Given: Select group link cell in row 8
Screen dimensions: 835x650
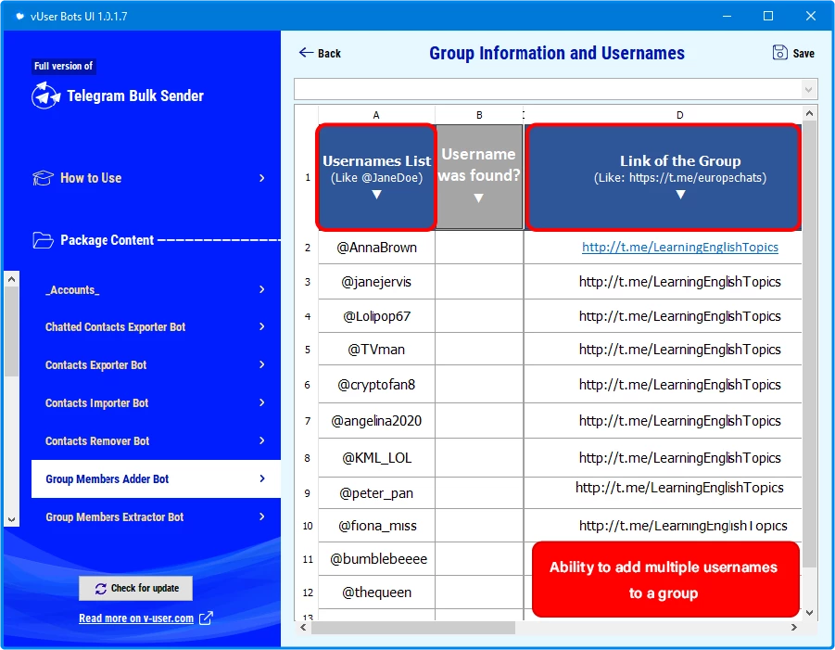Looking at the screenshot, I should pyautogui.click(x=663, y=458).
